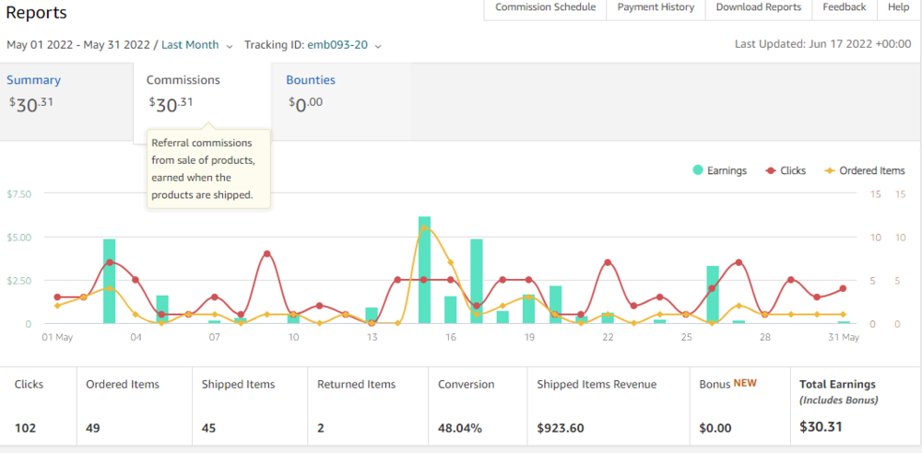Screen dimensions: 922x453
Task: Click the Reports page heading
Action: click(x=37, y=12)
